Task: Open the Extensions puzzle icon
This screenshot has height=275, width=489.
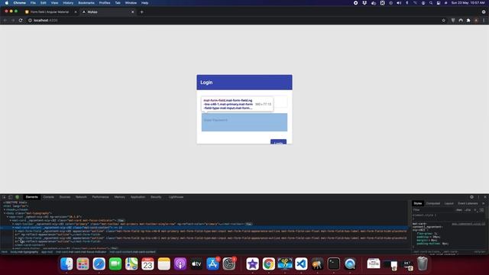Action: (468, 21)
